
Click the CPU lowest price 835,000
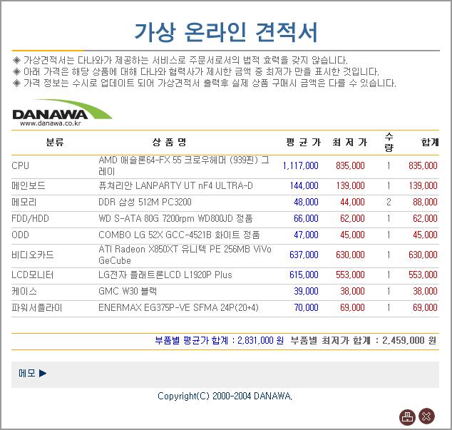click(350, 166)
